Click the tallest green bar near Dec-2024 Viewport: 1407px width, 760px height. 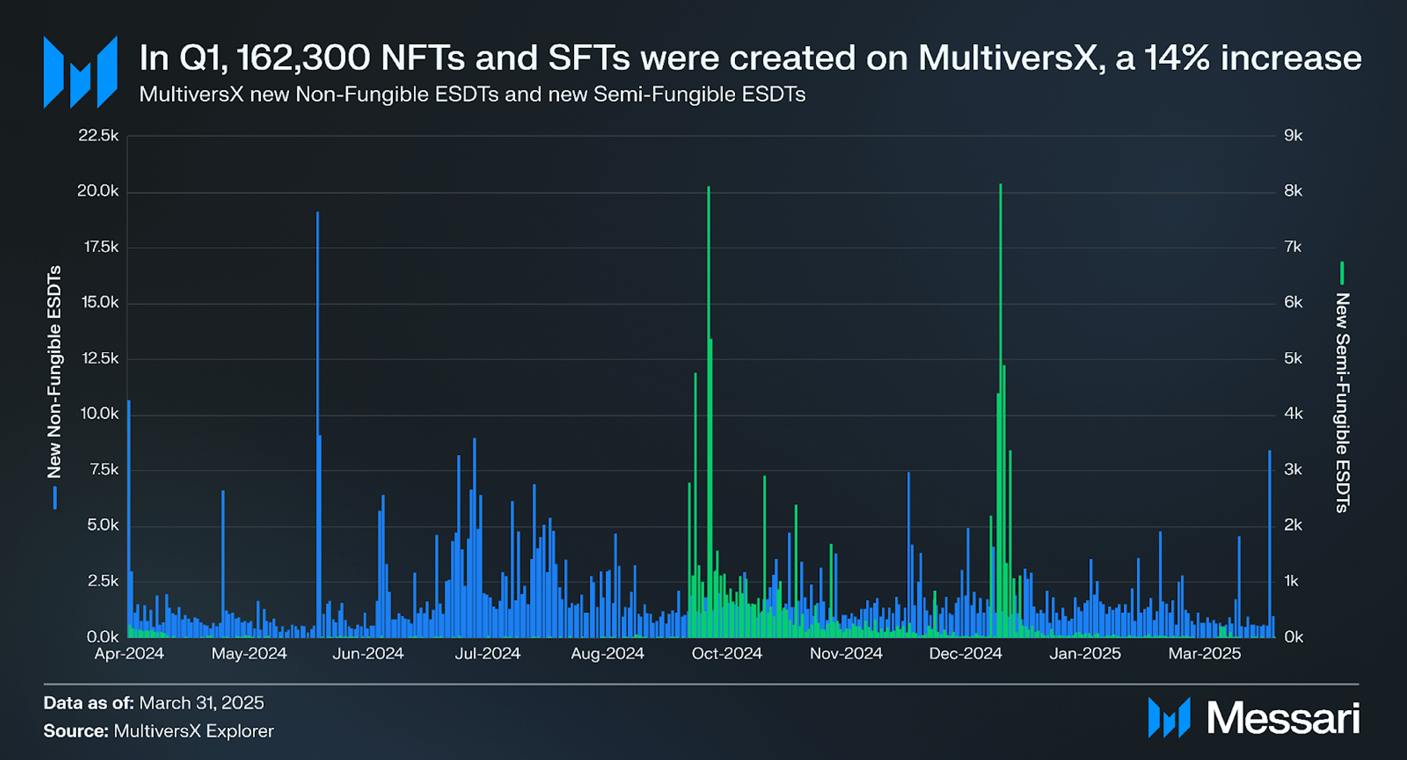tap(1000, 411)
